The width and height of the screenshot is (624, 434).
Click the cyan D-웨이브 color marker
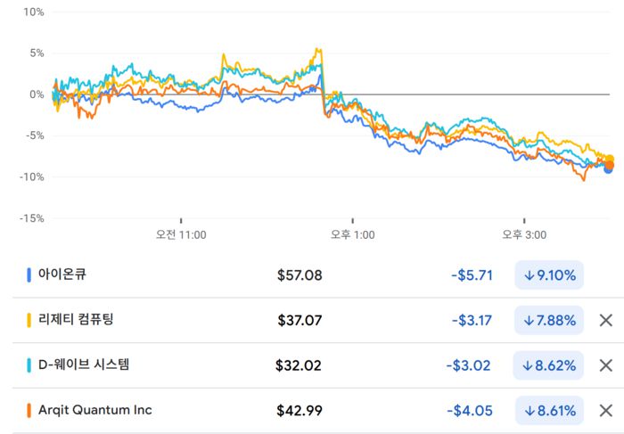pos(29,365)
